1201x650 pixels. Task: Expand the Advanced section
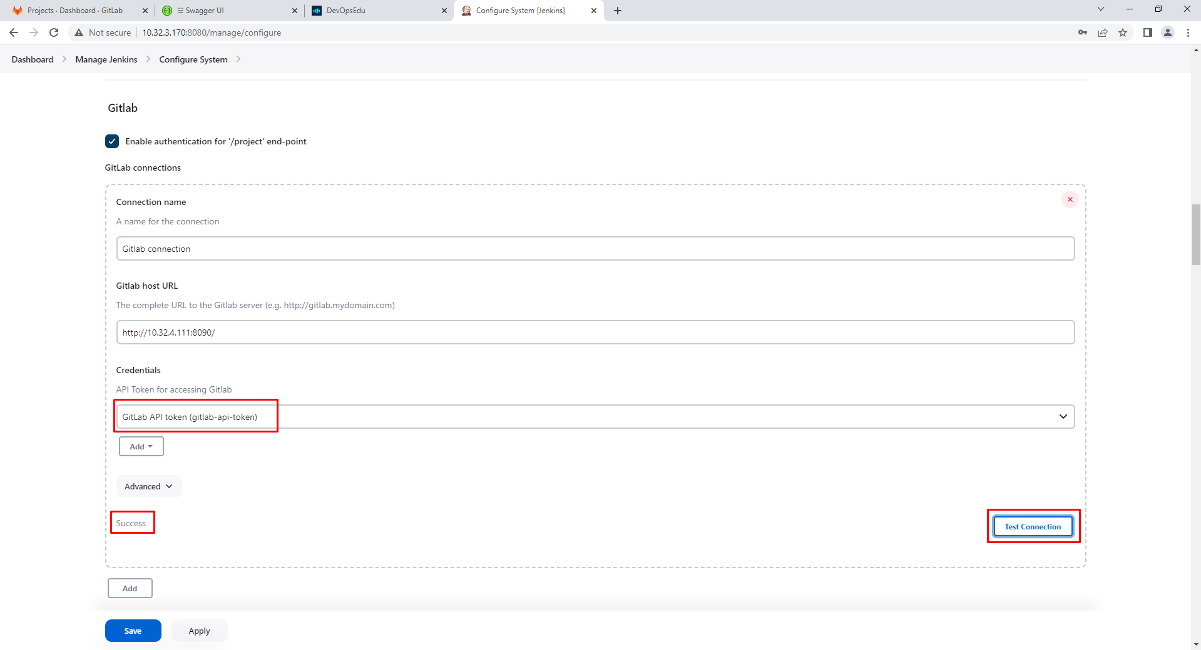click(x=149, y=486)
